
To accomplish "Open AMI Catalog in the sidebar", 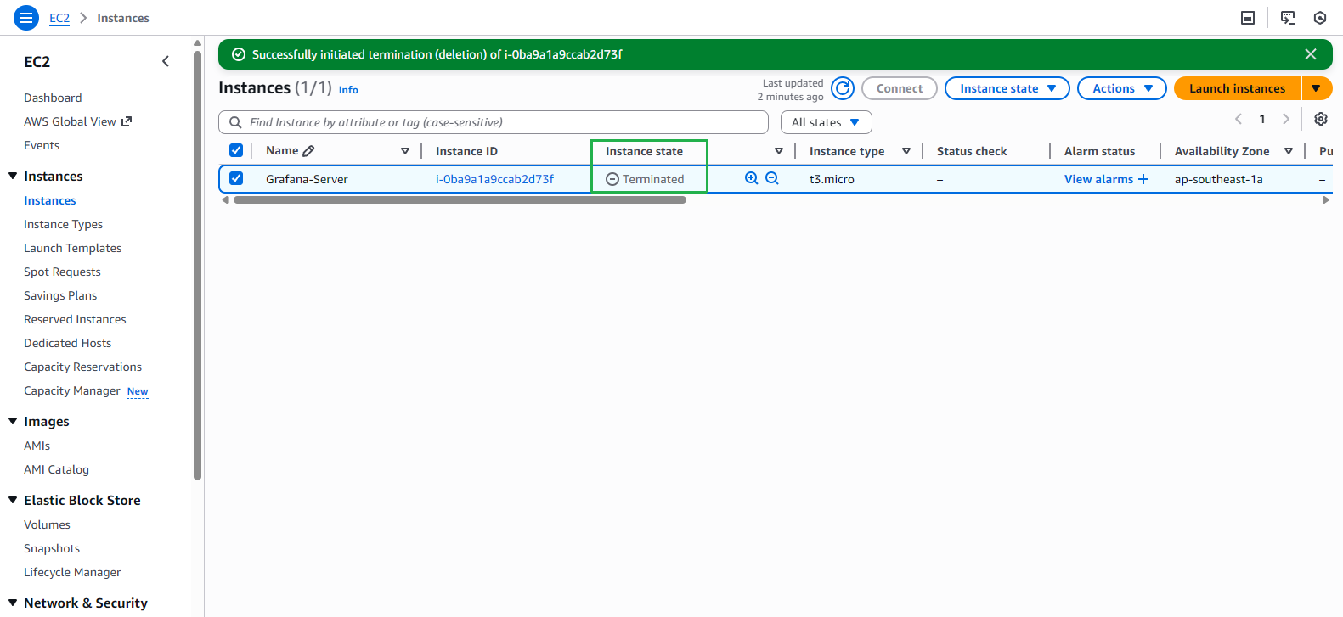I will click(x=56, y=469).
